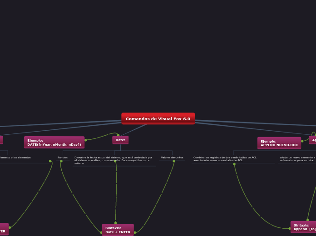Click the Date: topic node
The image size is (316, 236).
120,140
